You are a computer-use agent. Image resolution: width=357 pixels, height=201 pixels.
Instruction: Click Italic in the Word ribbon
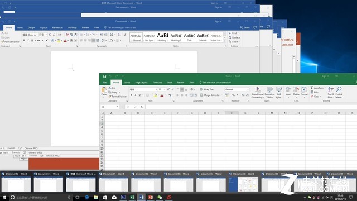point(28,40)
